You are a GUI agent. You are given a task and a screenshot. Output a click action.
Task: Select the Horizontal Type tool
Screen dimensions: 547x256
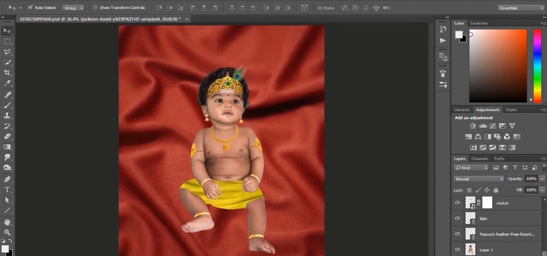(7, 190)
